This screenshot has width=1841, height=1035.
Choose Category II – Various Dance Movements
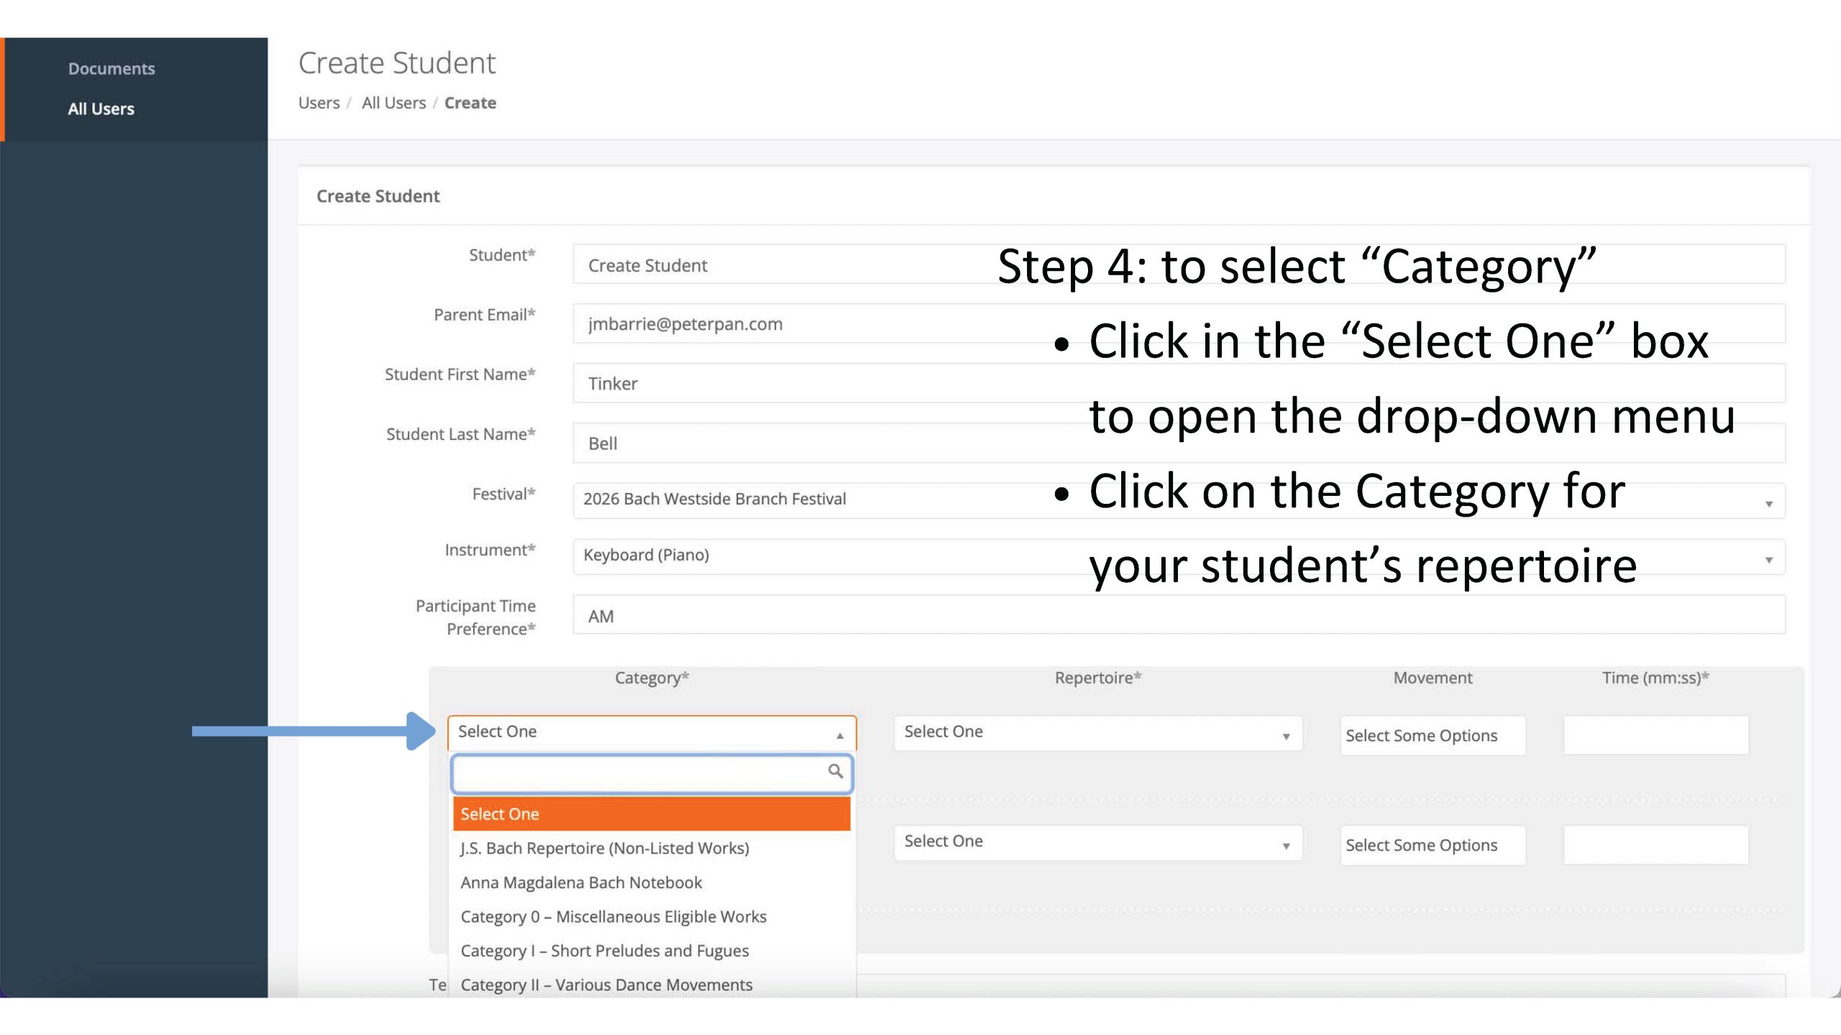tap(606, 985)
